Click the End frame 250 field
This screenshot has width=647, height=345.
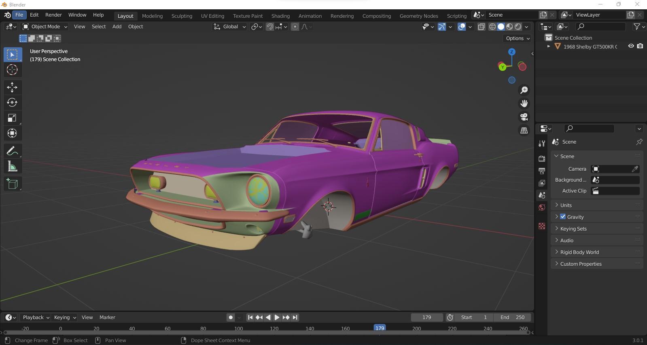pos(512,317)
